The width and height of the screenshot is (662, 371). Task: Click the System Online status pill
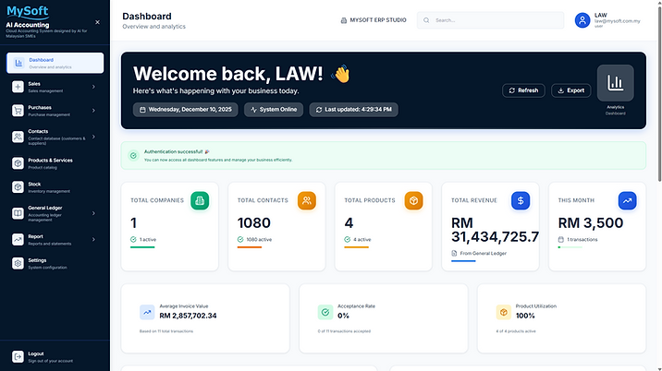[274, 110]
